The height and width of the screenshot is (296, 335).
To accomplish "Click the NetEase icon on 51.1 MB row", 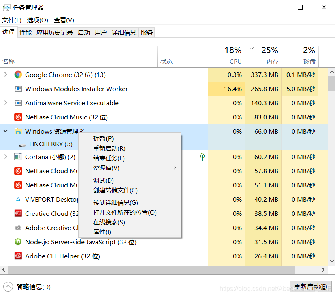I will click(x=18, y=185).
